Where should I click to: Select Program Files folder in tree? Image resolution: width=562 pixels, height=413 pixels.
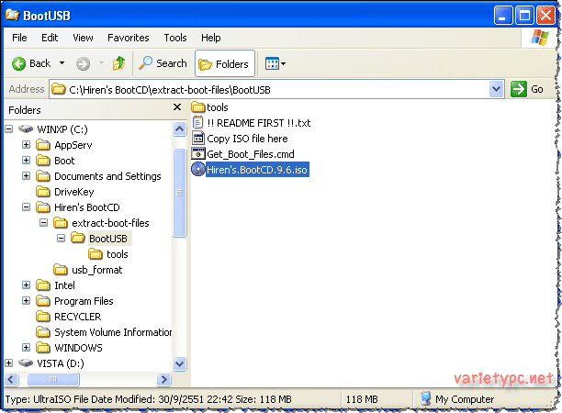click(x=84, y=301)
